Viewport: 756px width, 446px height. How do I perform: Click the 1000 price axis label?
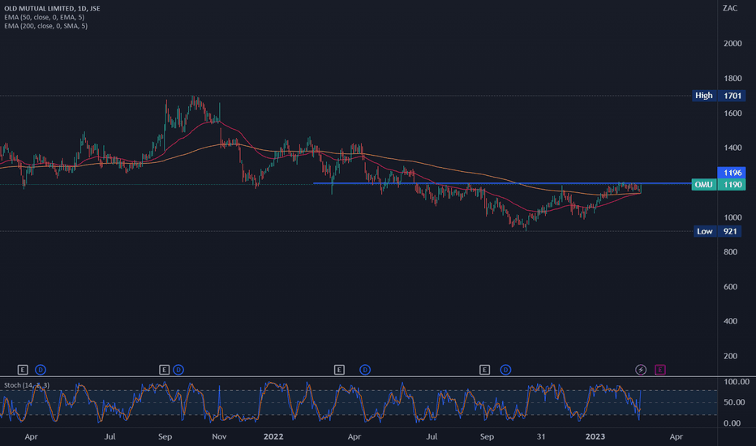click(732, 217)
